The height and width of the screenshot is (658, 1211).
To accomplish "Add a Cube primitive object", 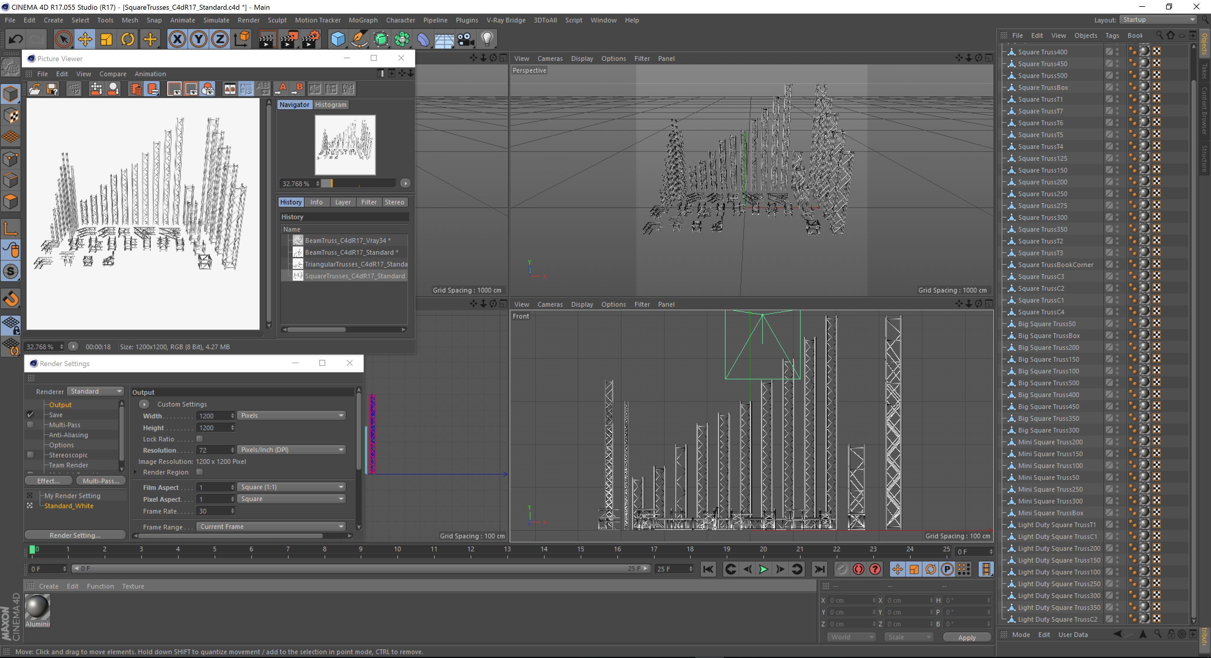I will (x=338, y=40).
